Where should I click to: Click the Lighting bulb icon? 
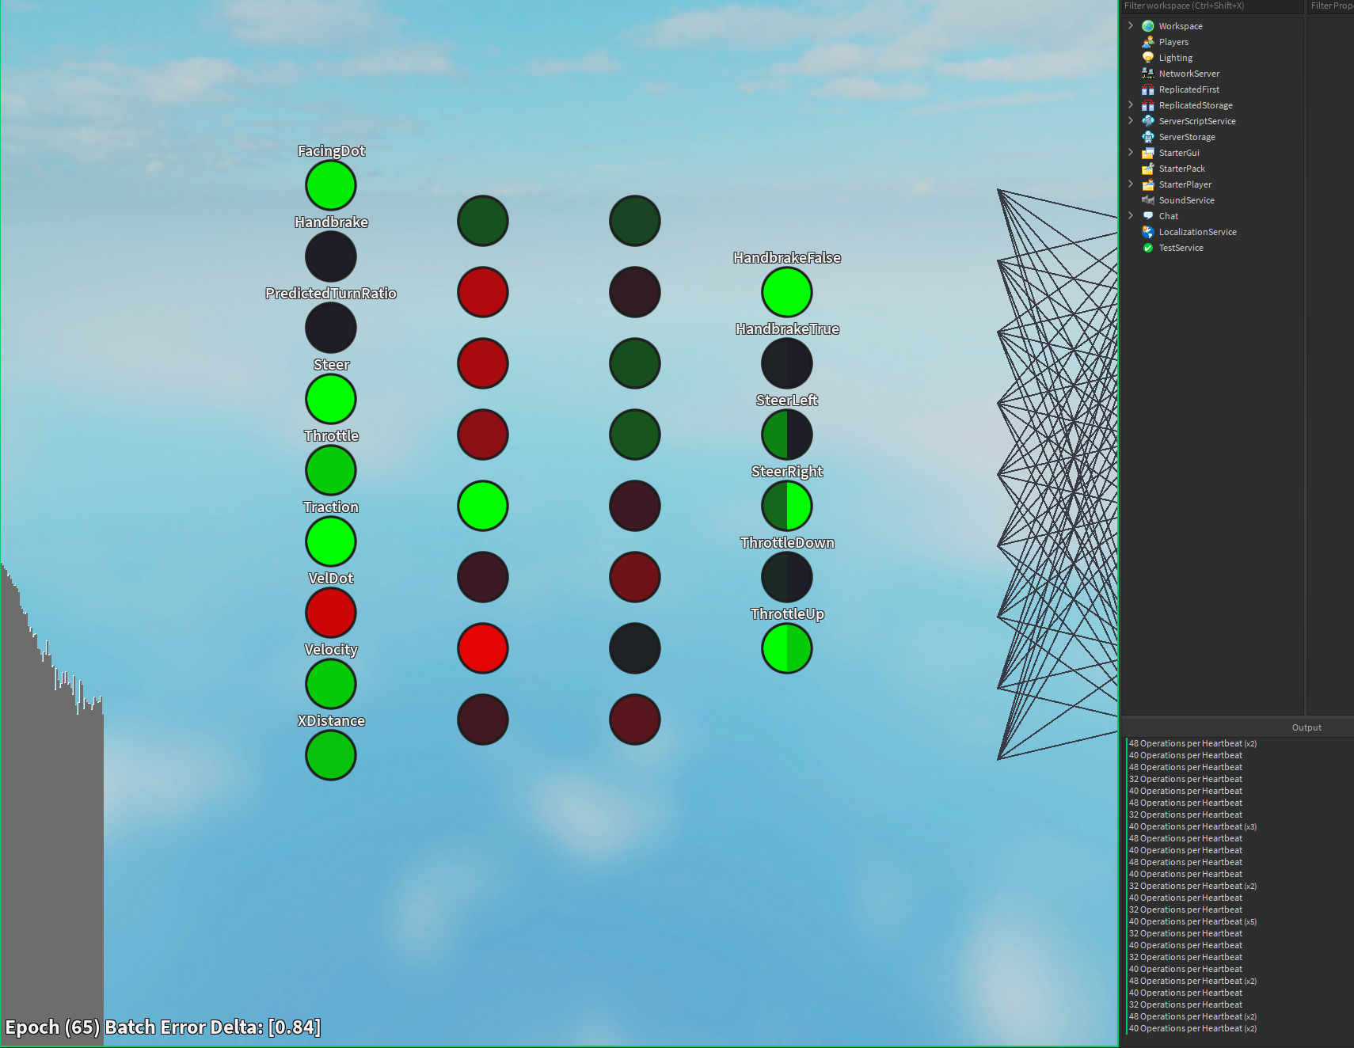pyautogui.click(x=1147, y=58)
